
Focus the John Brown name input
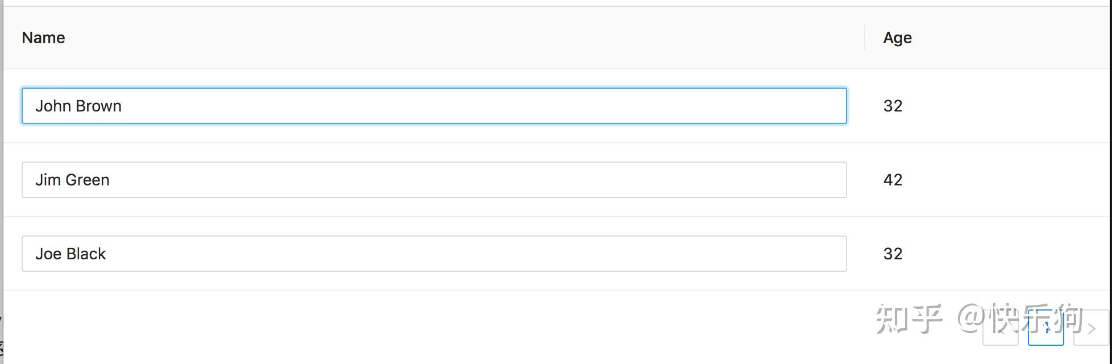pyautogui.click(x=434, y=106)
